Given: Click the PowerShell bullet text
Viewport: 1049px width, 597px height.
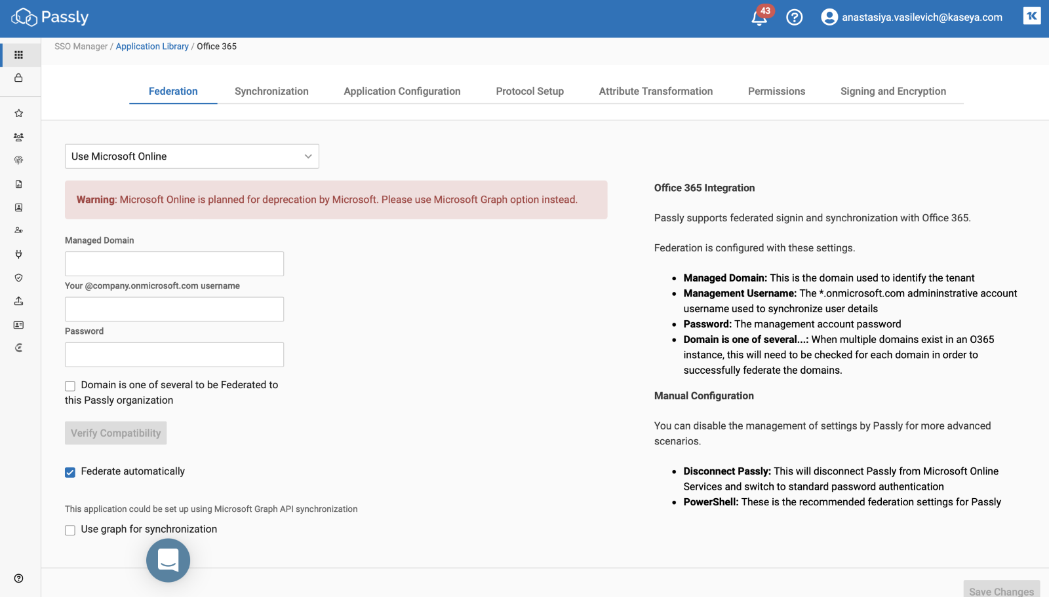Looking at the screenshot, I should [x=842, y=502].
